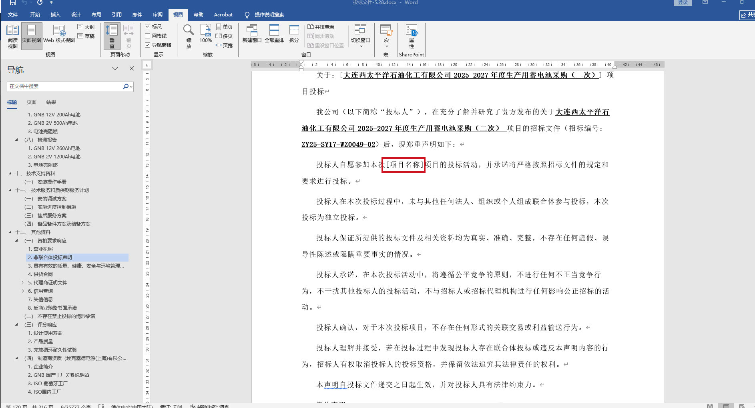Navigate to (一) 安装操作手册 heading
755x408 pixels.
(x=45, y=182)
